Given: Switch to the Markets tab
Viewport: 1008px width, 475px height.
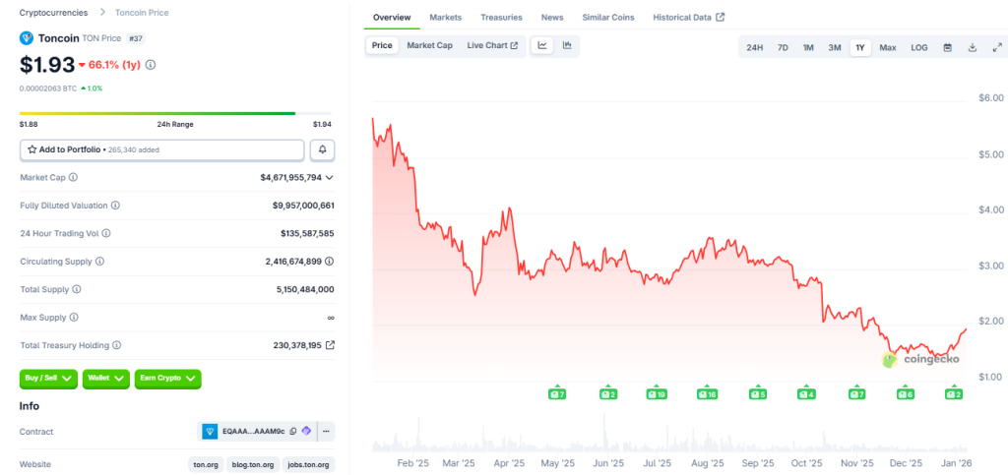Looking at the screenshot, I should [445, 18].
